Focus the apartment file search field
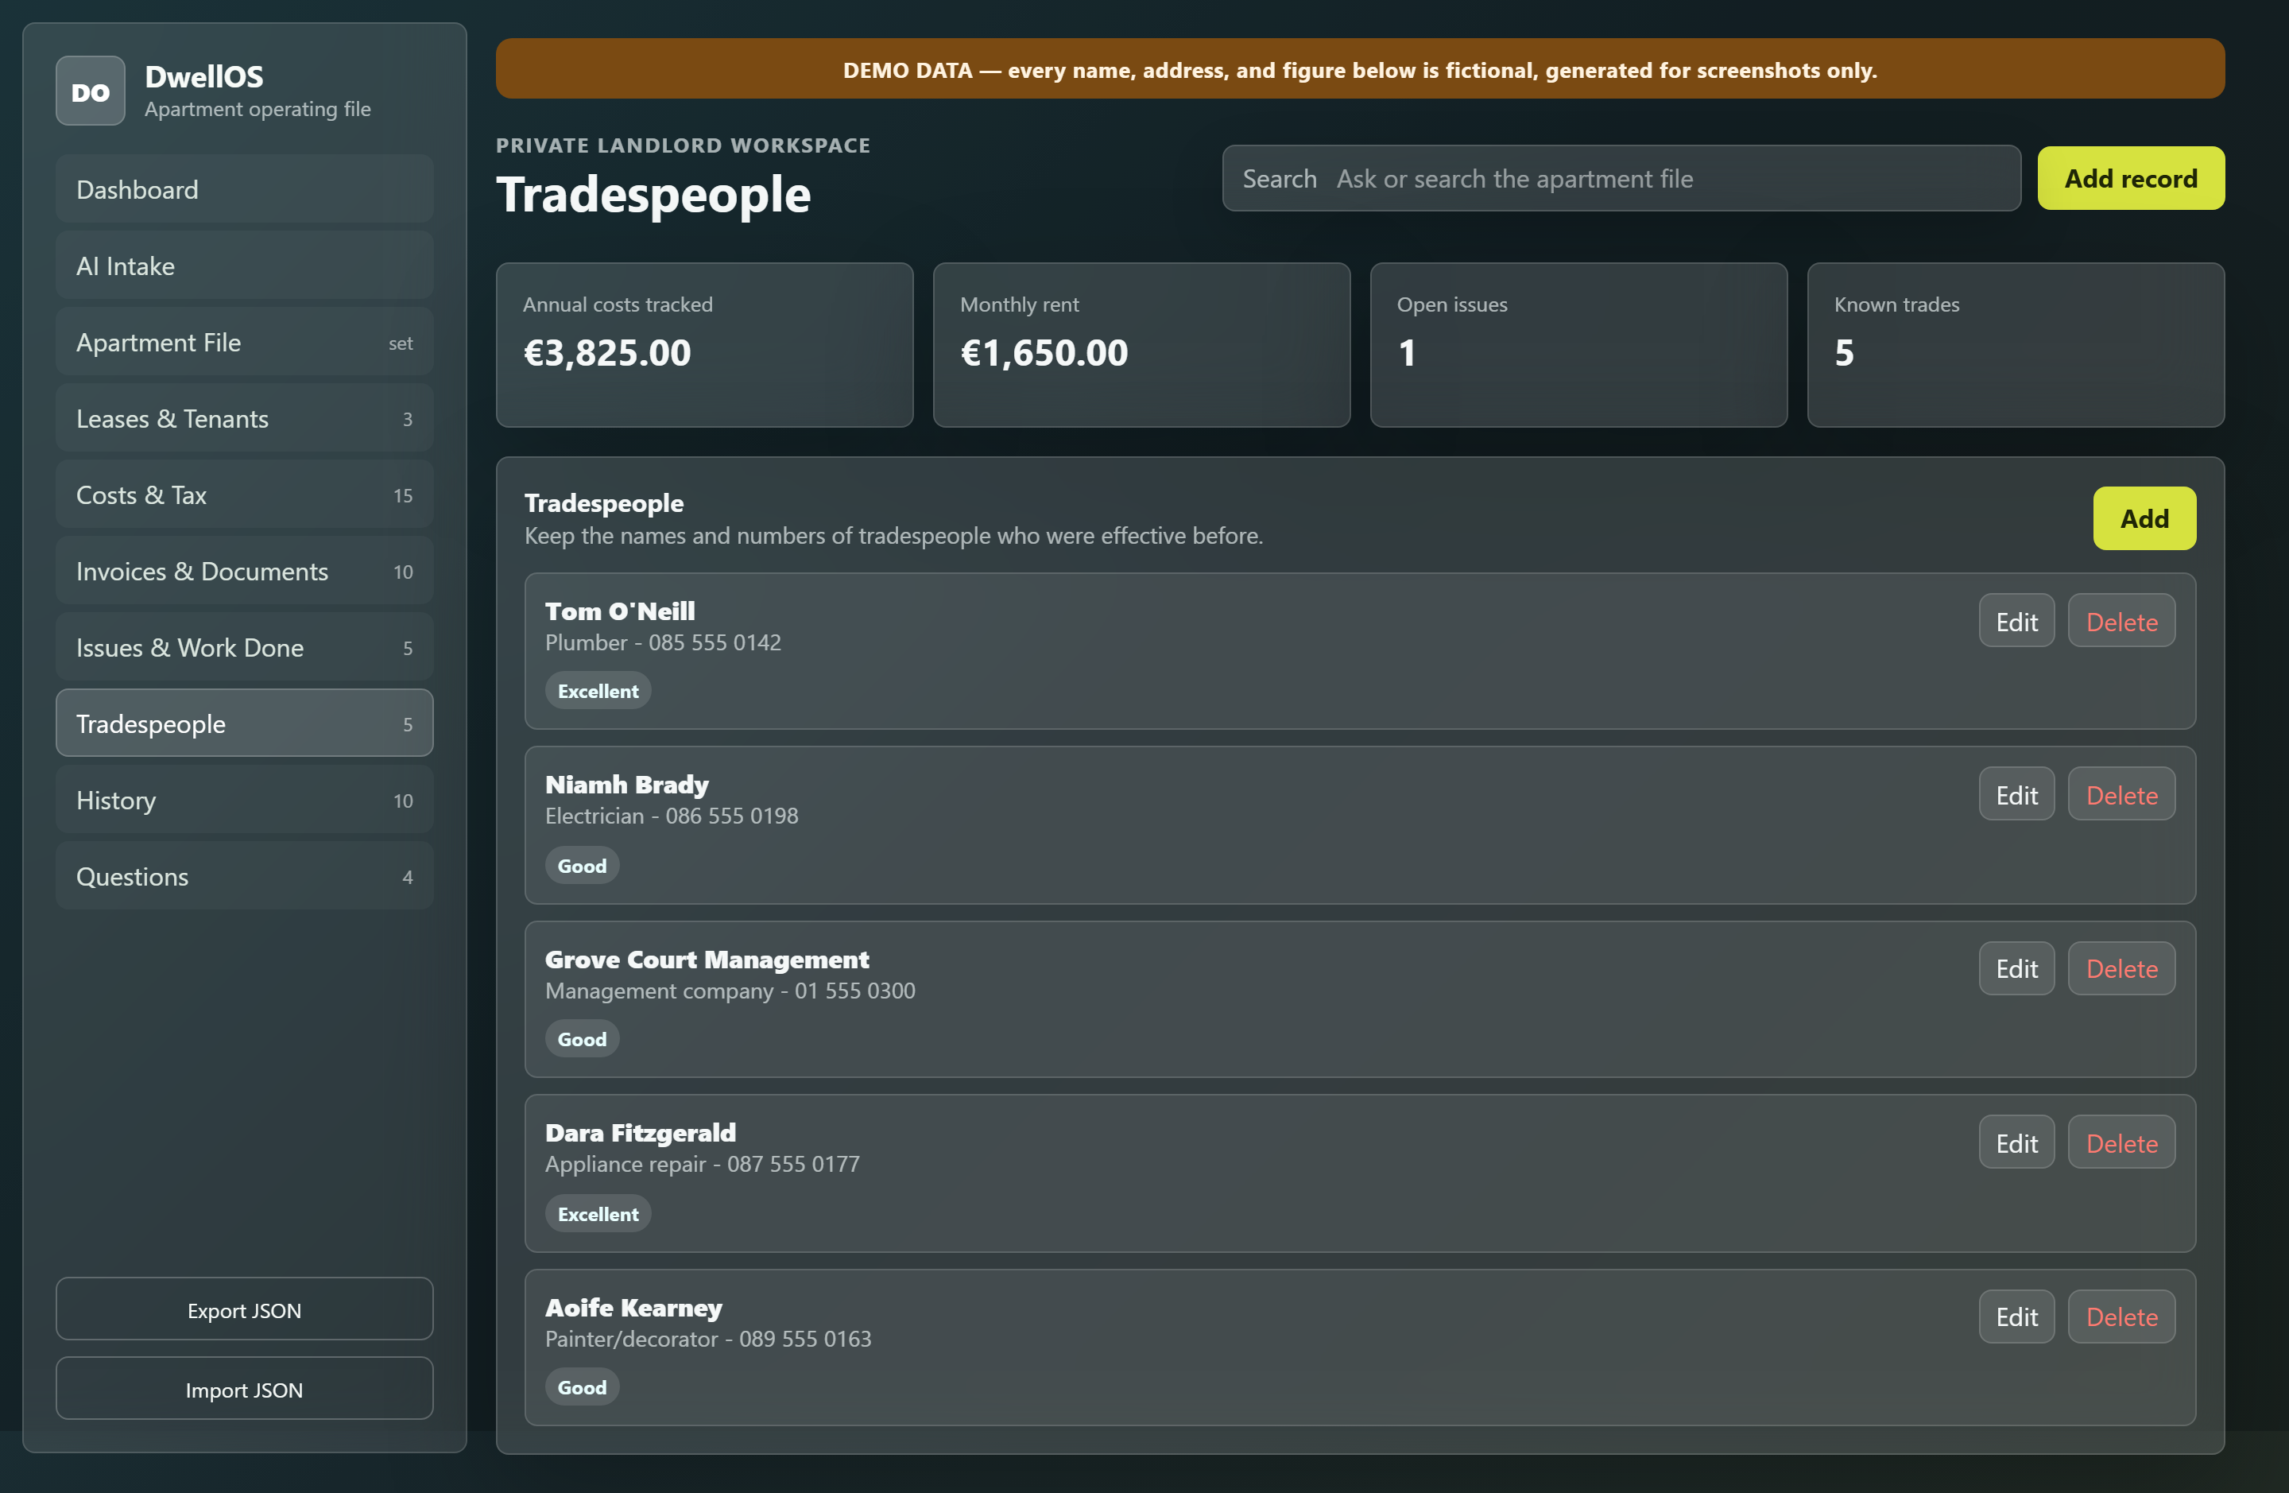The image size is (2289, 1493). click(1621, 178)
